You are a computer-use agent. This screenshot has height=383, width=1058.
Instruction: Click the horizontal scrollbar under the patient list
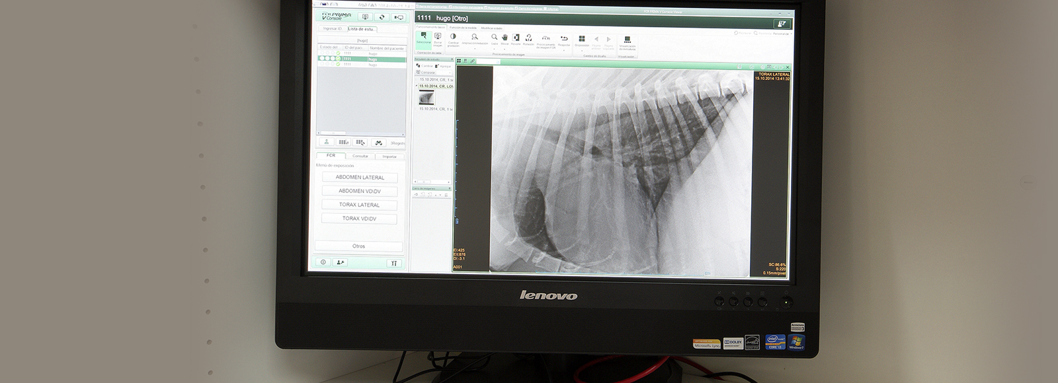pyautogui.click(x=361, y=134)
